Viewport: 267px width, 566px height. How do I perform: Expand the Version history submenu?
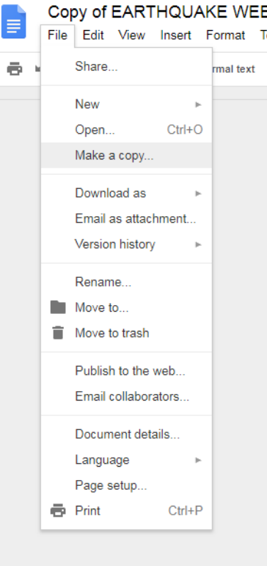pos(126,244)
